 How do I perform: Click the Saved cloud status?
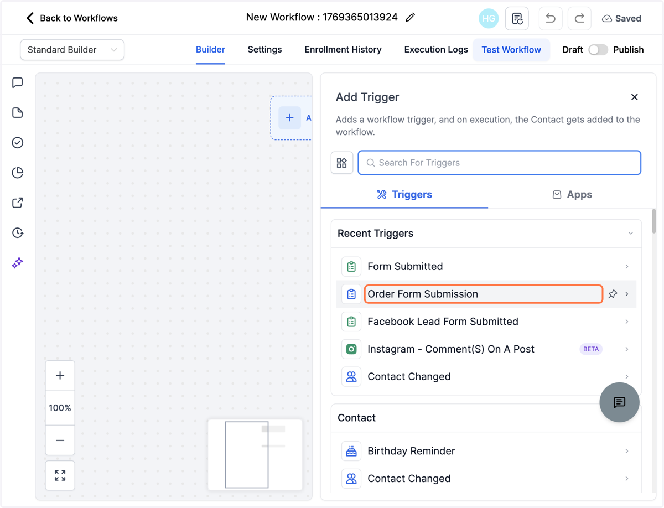pyautogui.click(x=621, y=18)
